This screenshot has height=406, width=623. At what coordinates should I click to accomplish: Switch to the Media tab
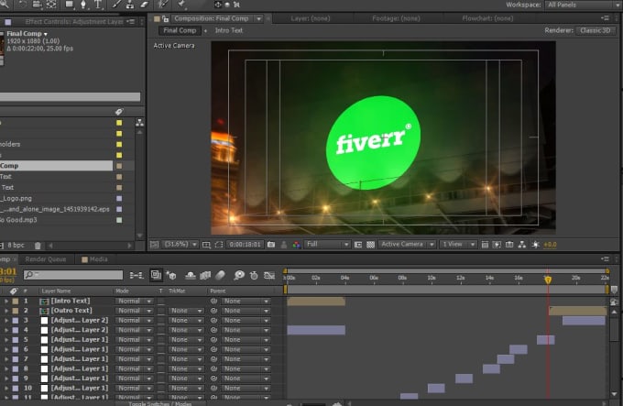click(94, 259)
